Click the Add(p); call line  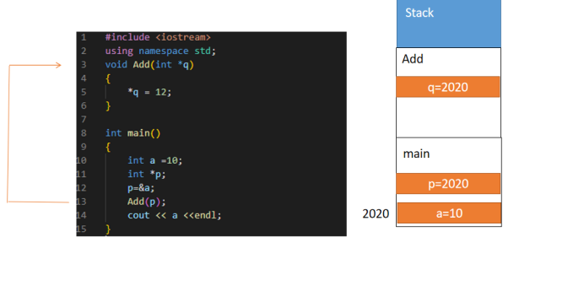coord(146,202)
